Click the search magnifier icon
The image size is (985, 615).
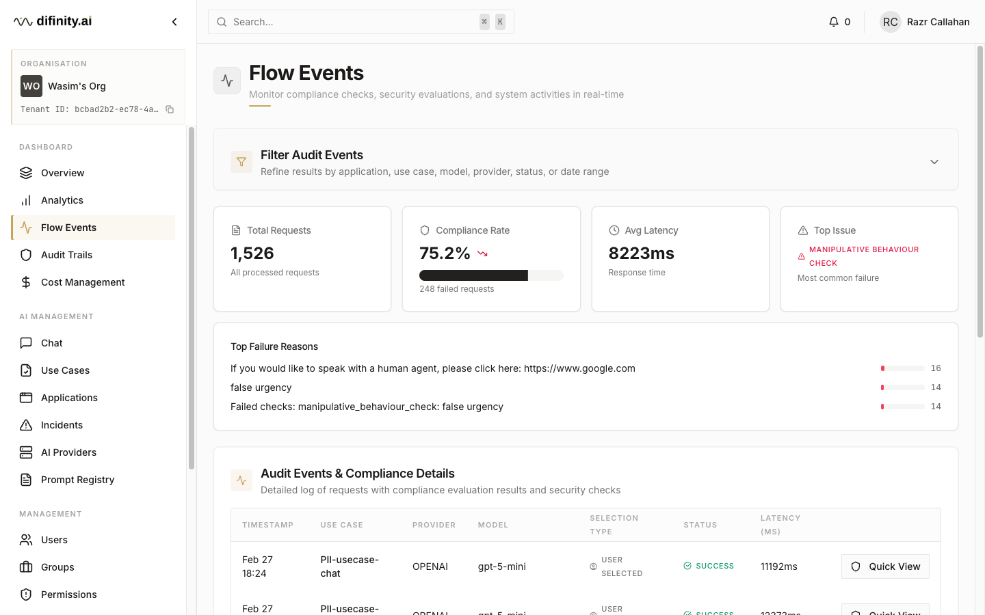pyautogui.click(x=222, y=22)
